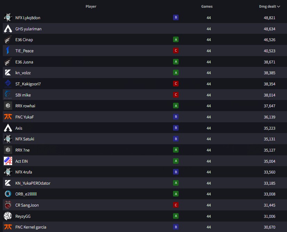Open the ST_Kakigoori7 player link

(x=28, y=84)
